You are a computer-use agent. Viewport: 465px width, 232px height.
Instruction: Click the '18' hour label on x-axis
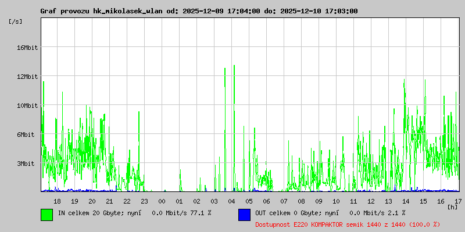point(57,201)
